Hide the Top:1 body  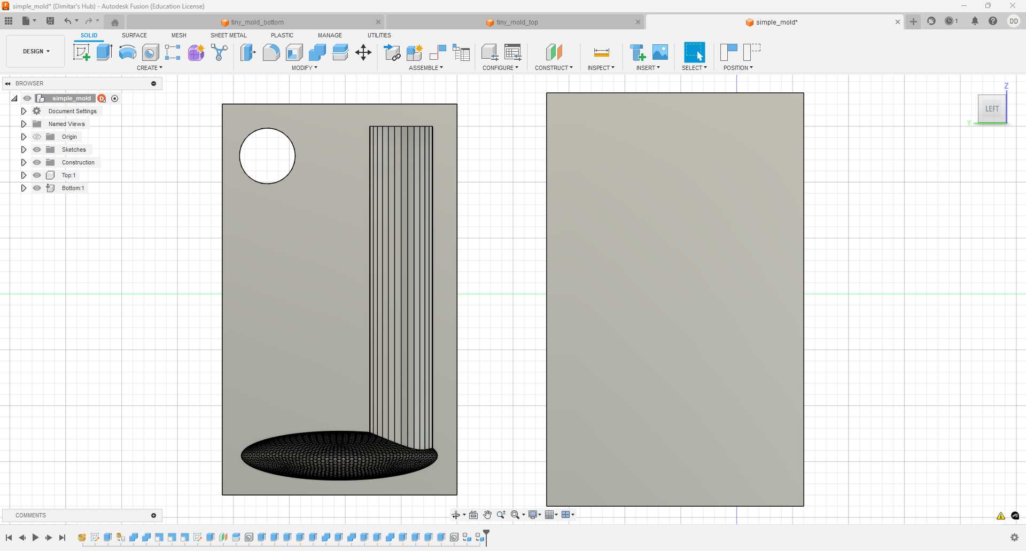pyautogui.click(x=37, y=175)
